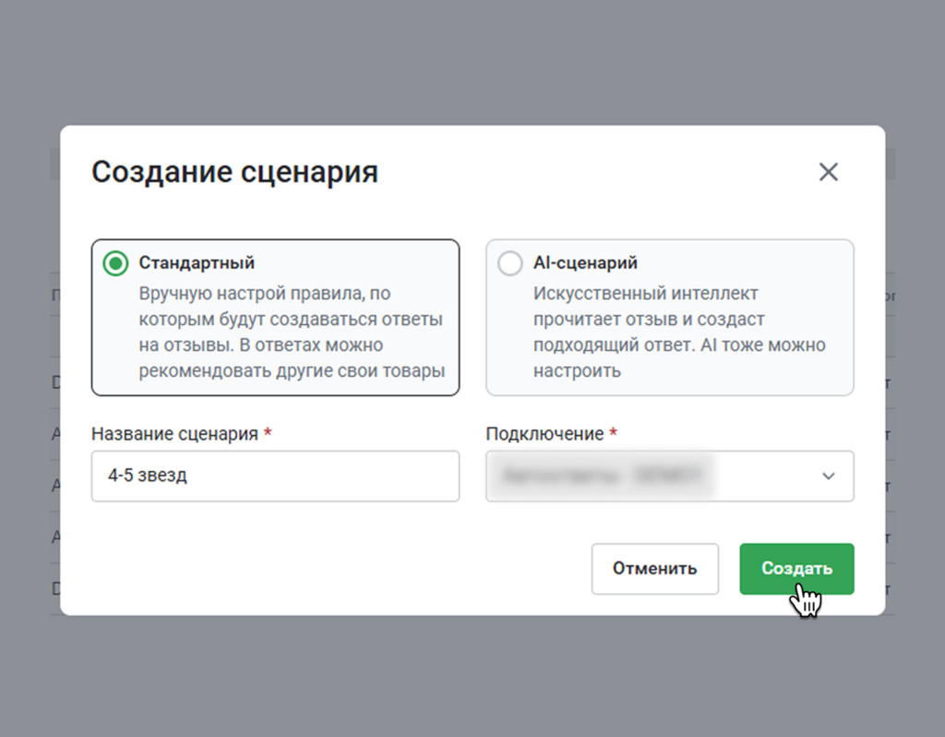The height and width of the screenshot is (737, 945).
Task: Select the Стандартный scenario radio button
Action: pyautogui.click(x=114, y=263)
